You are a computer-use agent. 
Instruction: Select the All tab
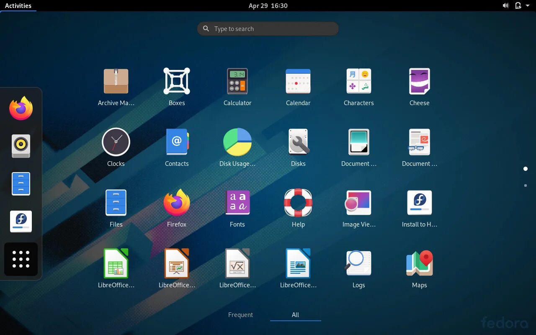pyautogui.click(x=296, y=315)
